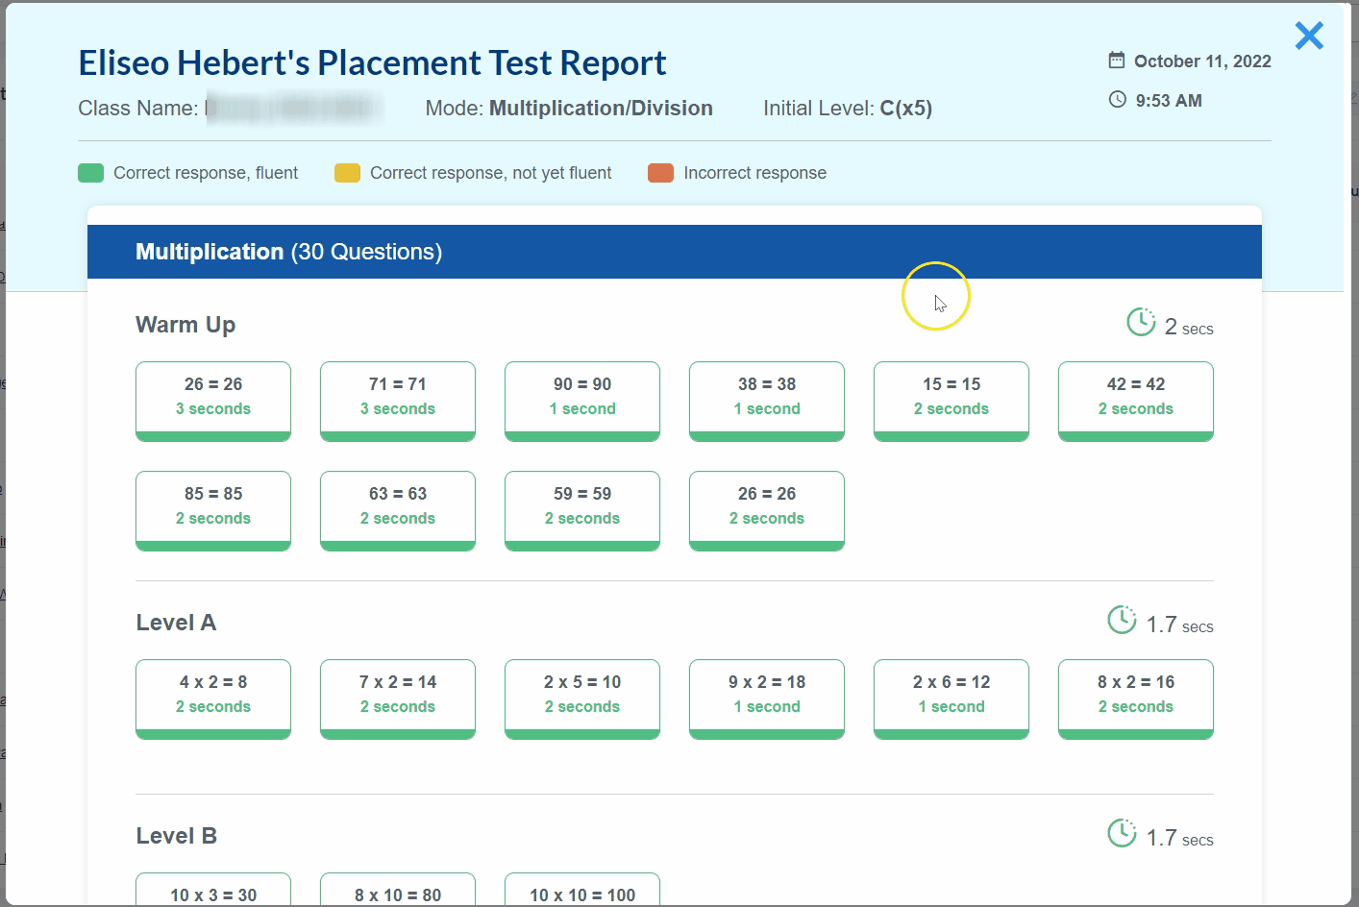
Task: Click the Mode: Multiplication/Division label
Action: (x=569, y=108)
